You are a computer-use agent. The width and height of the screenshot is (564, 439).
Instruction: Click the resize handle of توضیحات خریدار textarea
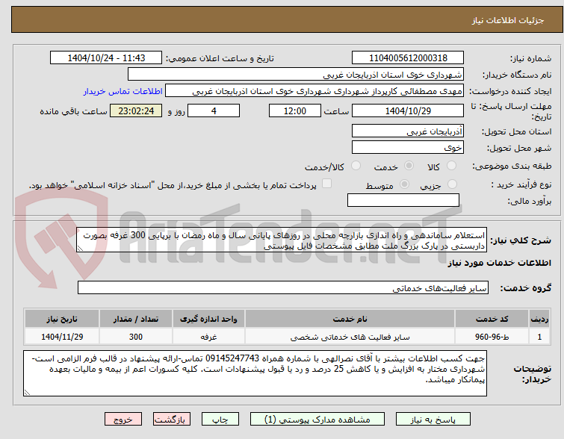pos(27,393)
